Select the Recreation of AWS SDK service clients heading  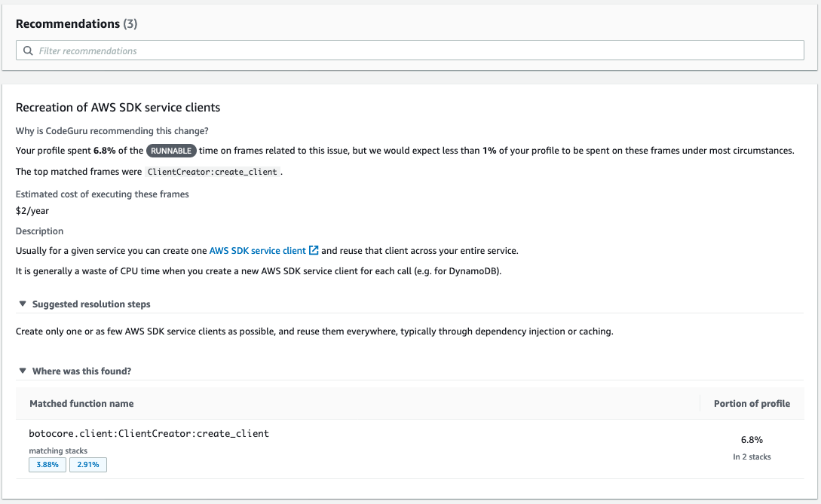pos(118,107)
